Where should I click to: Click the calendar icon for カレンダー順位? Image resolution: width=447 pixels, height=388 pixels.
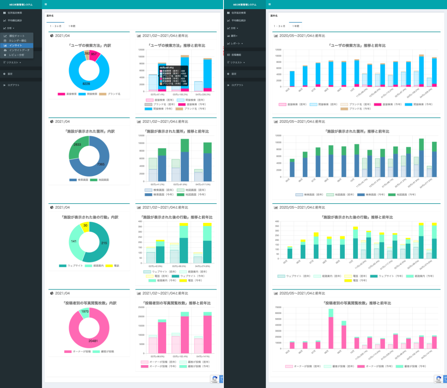click(x=5, y=41)
